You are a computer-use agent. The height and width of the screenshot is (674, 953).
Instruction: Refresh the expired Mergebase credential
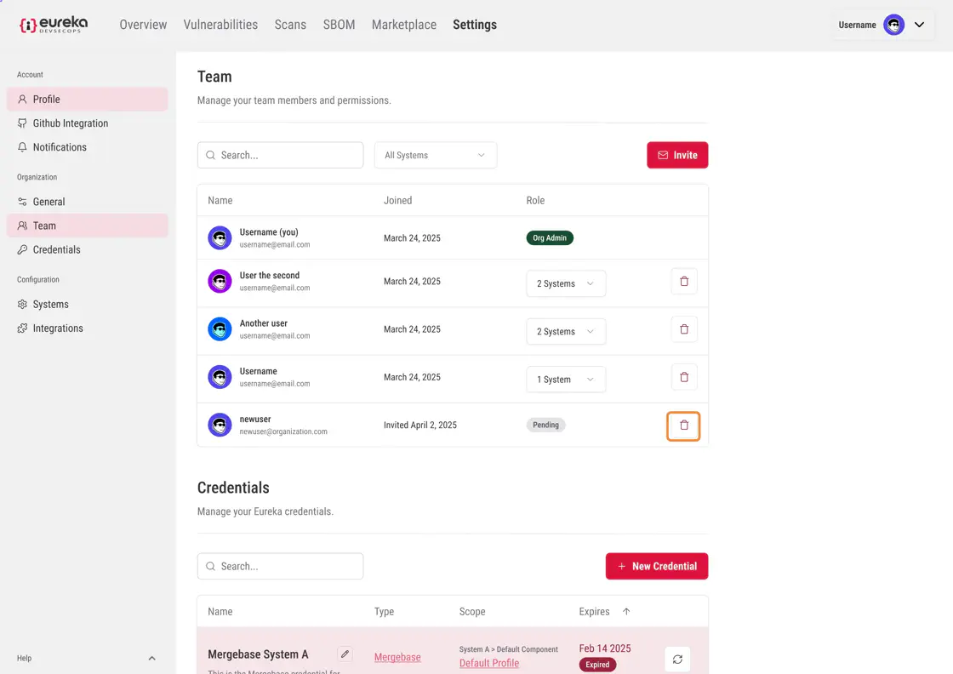(x=677, y=659)
